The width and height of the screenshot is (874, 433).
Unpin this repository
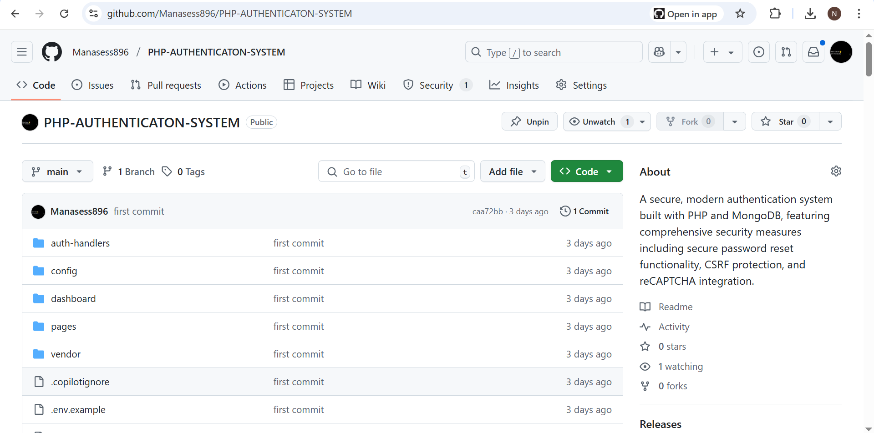pyautogui.click(x=529, y=121)
